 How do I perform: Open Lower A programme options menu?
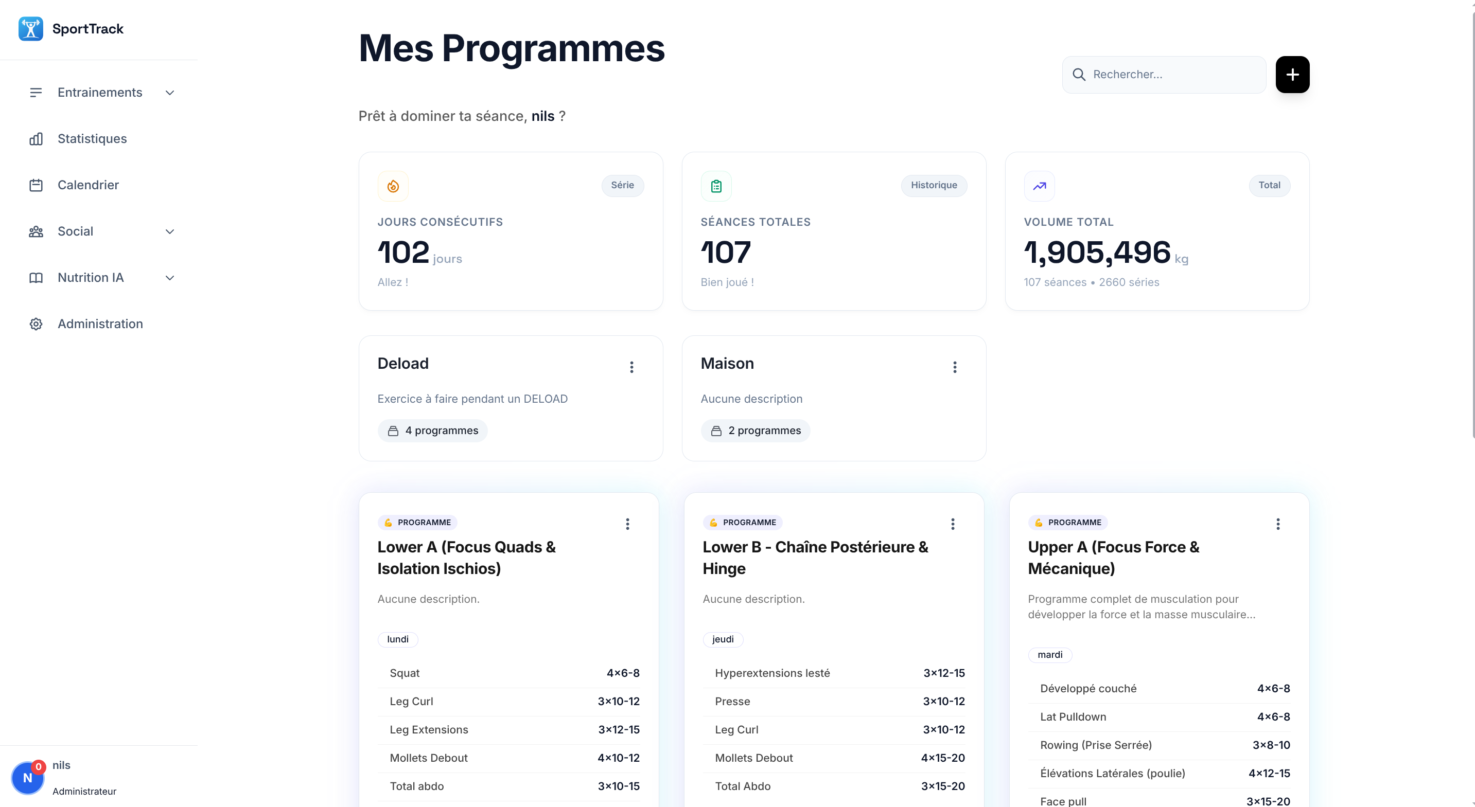click(x=627, y=524)
